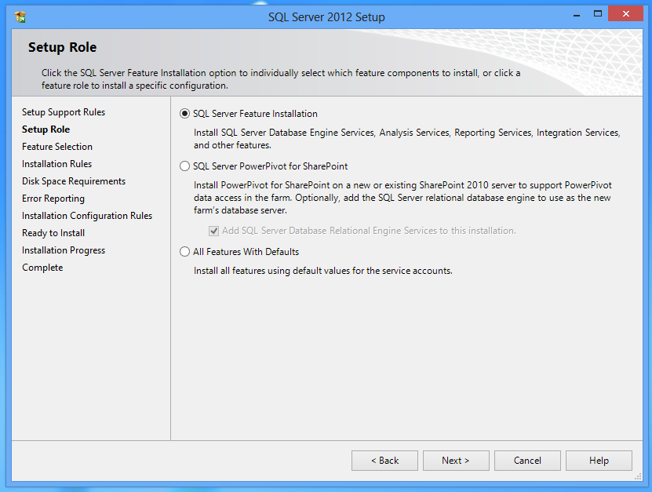The height and width of the screenshot is (492, 652).
Task: Click the 'Install all features using default values' description
Action: [x=323, y=271]
